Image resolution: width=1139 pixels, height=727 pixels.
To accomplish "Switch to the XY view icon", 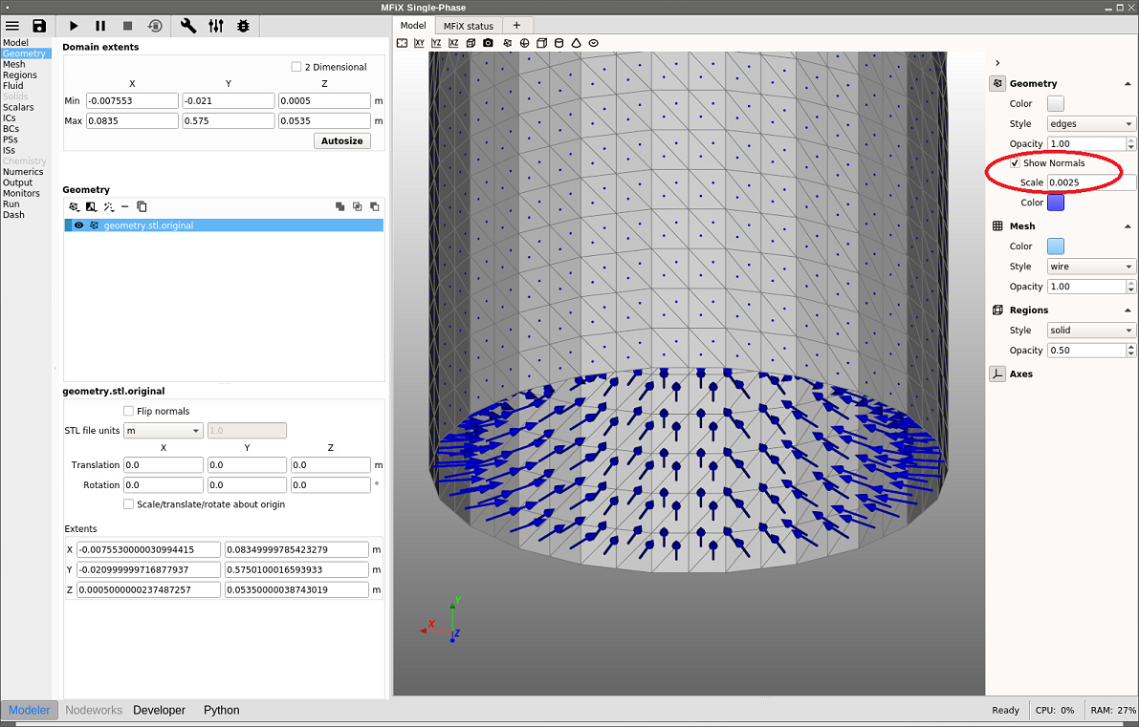I will point(419,42).
